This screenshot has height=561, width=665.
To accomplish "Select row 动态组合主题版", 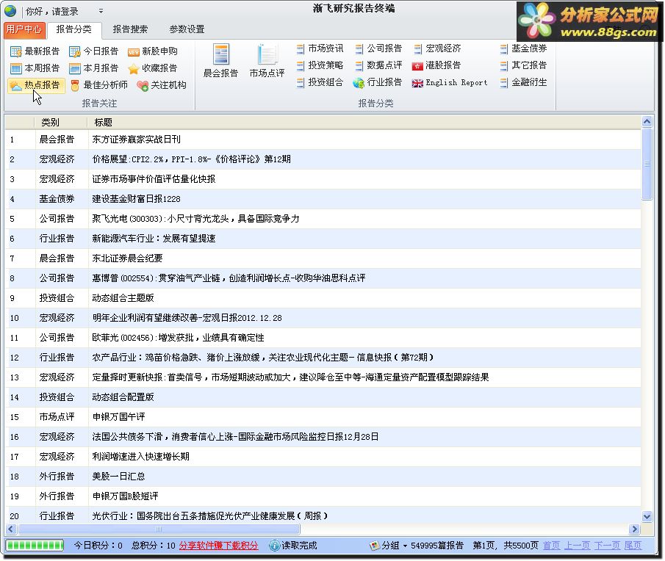I will point(323,298).
